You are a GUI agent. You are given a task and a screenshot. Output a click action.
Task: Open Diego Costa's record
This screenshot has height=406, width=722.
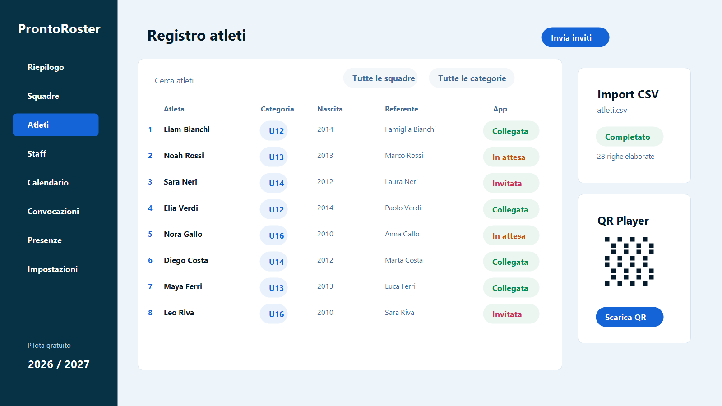point(186,261)
